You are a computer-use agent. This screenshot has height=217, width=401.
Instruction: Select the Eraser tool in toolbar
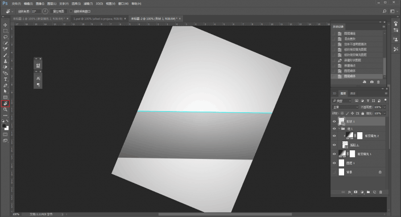click(5, 67)
